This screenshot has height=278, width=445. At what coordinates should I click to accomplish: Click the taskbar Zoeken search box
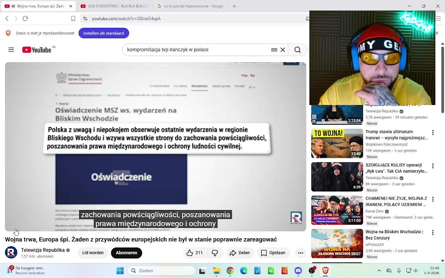point(162,271)
